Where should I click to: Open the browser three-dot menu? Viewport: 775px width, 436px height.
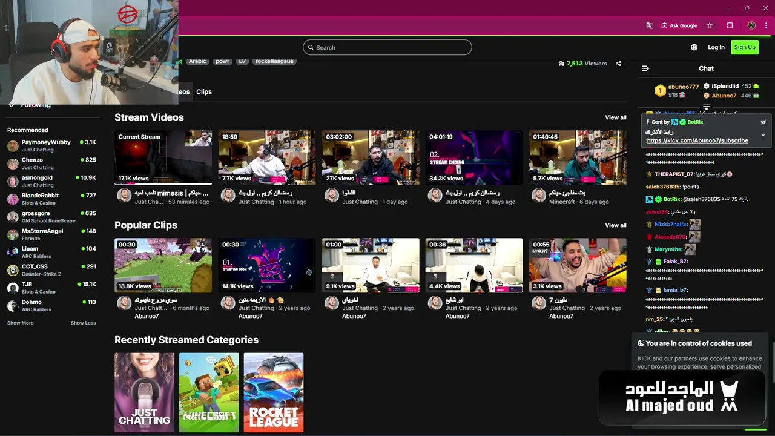tap(766, 25)
